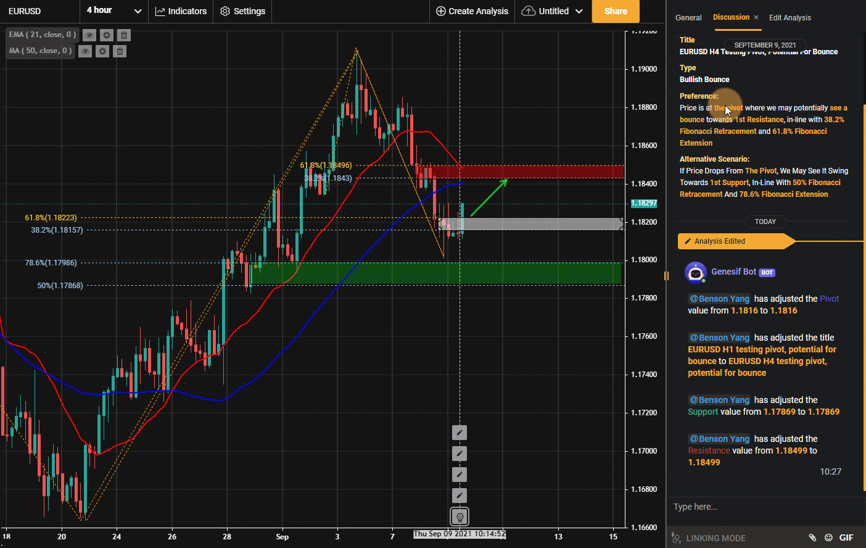The width and height of the screenshot is (866, 548).
Task: Hide the EMA (21, close, 0) indicator with its eye icon
Action: (x=89, y=35)
